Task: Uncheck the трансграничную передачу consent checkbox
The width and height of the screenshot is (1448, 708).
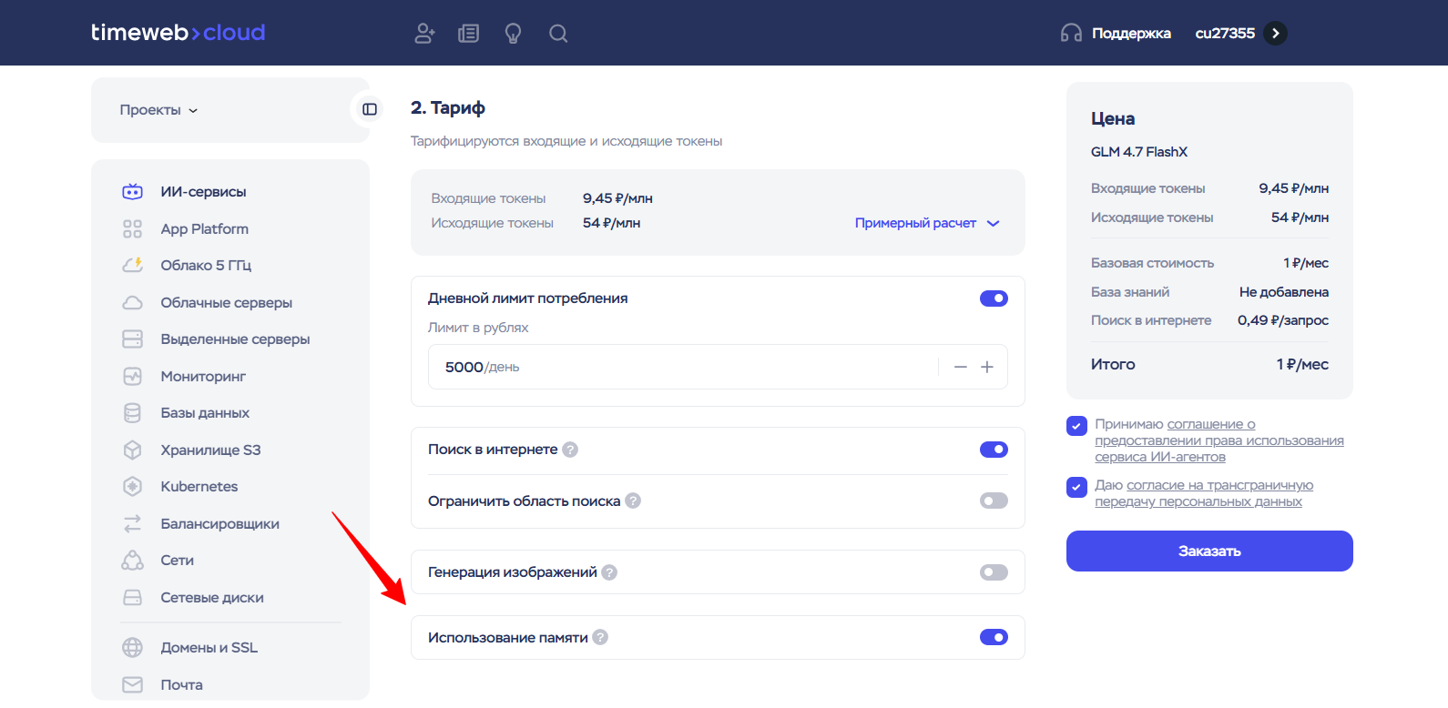Action: click(x=1076, y=487)
